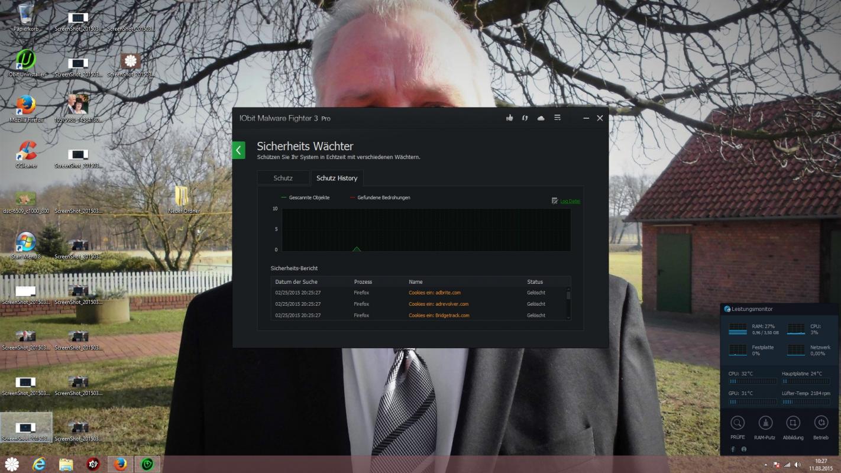Click the report list scrollbar thumb

[568, 295]
